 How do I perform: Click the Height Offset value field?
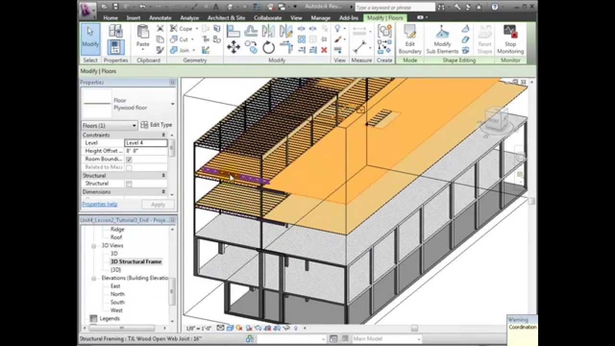146,151
